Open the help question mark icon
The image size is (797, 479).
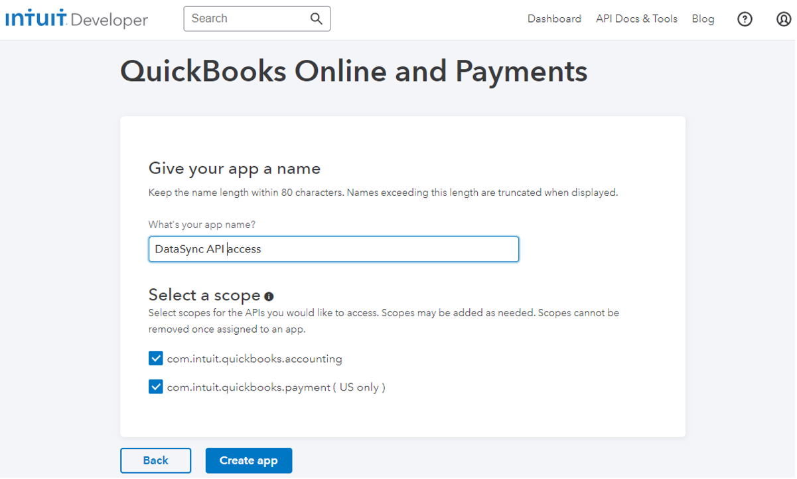point(745,19)
